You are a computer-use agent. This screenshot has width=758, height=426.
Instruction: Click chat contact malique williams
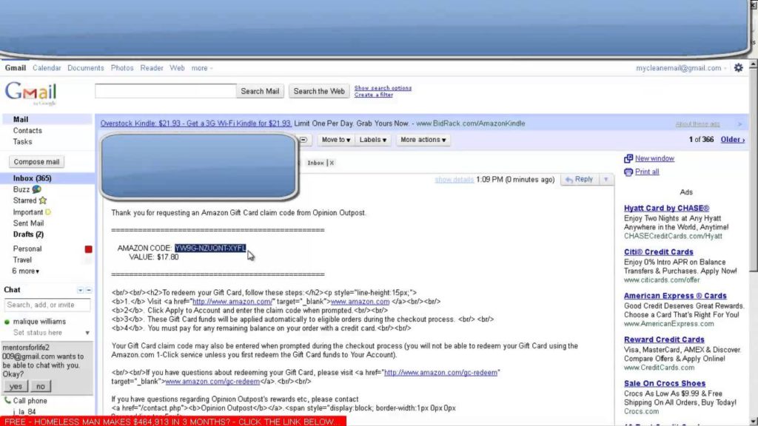click(39, 322)
